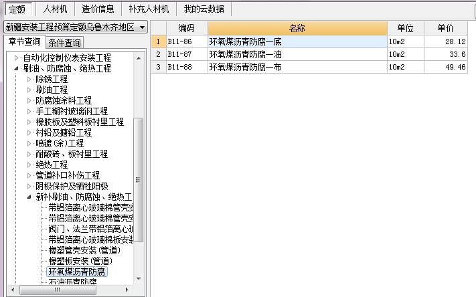Image resolution: width=476 pixels, height=297 pixels.
Task: Expand the 衬铅及搪铅工程 node
Action: point(29,132)
